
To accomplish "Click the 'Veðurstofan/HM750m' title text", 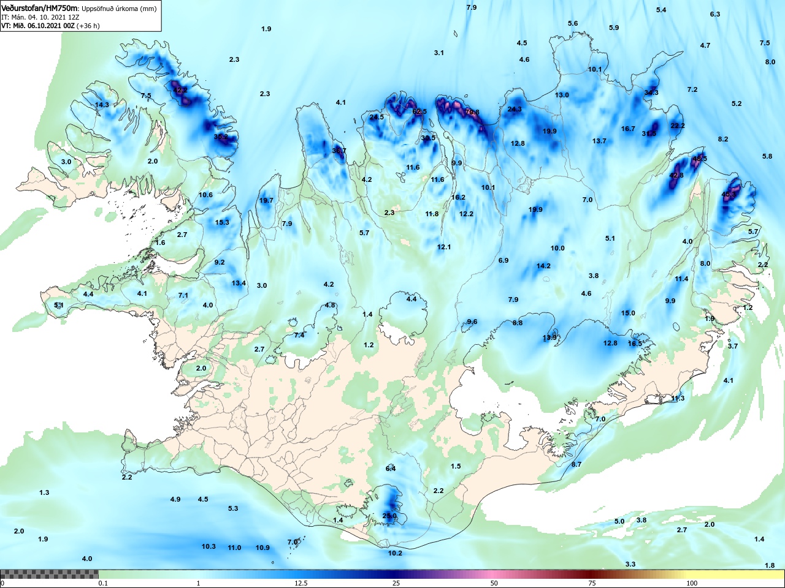I will 40,8.
